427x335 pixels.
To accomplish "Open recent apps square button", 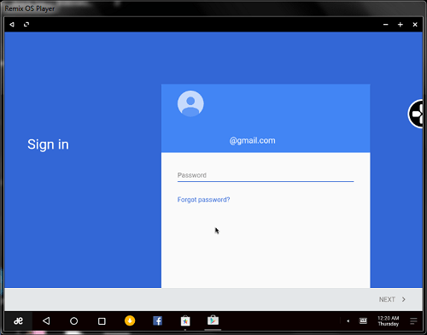I will coord(102,321).
